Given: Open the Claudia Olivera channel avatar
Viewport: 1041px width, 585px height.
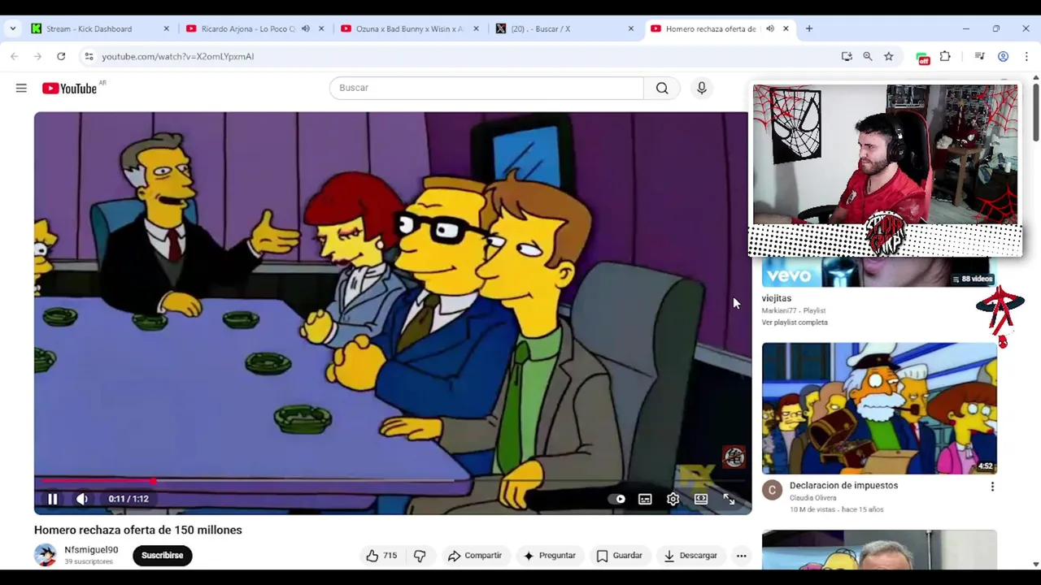Looking at the screenshot, I should point(772,490).
